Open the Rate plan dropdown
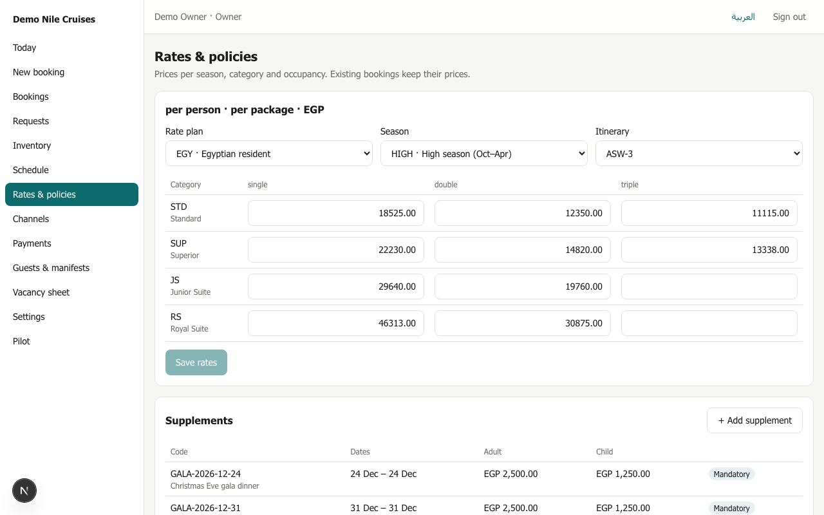 pos(269,153)
